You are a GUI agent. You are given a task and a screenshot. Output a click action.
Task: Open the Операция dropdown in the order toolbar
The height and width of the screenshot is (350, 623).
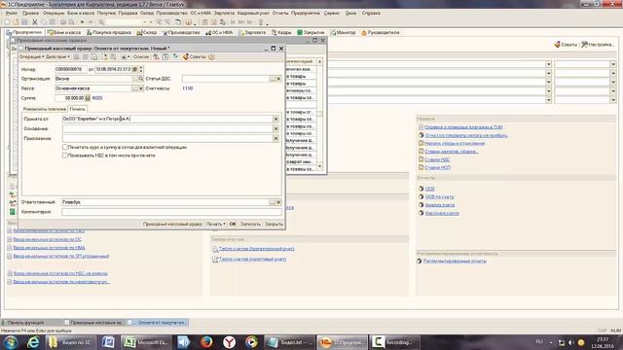tap(31, 56)
